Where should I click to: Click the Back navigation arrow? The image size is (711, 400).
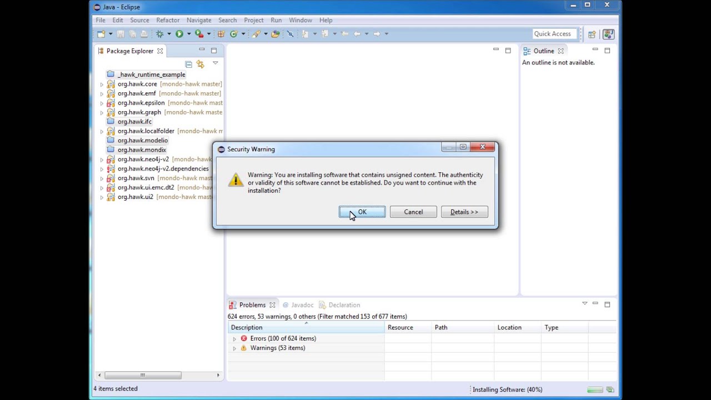tap(357, 34)
